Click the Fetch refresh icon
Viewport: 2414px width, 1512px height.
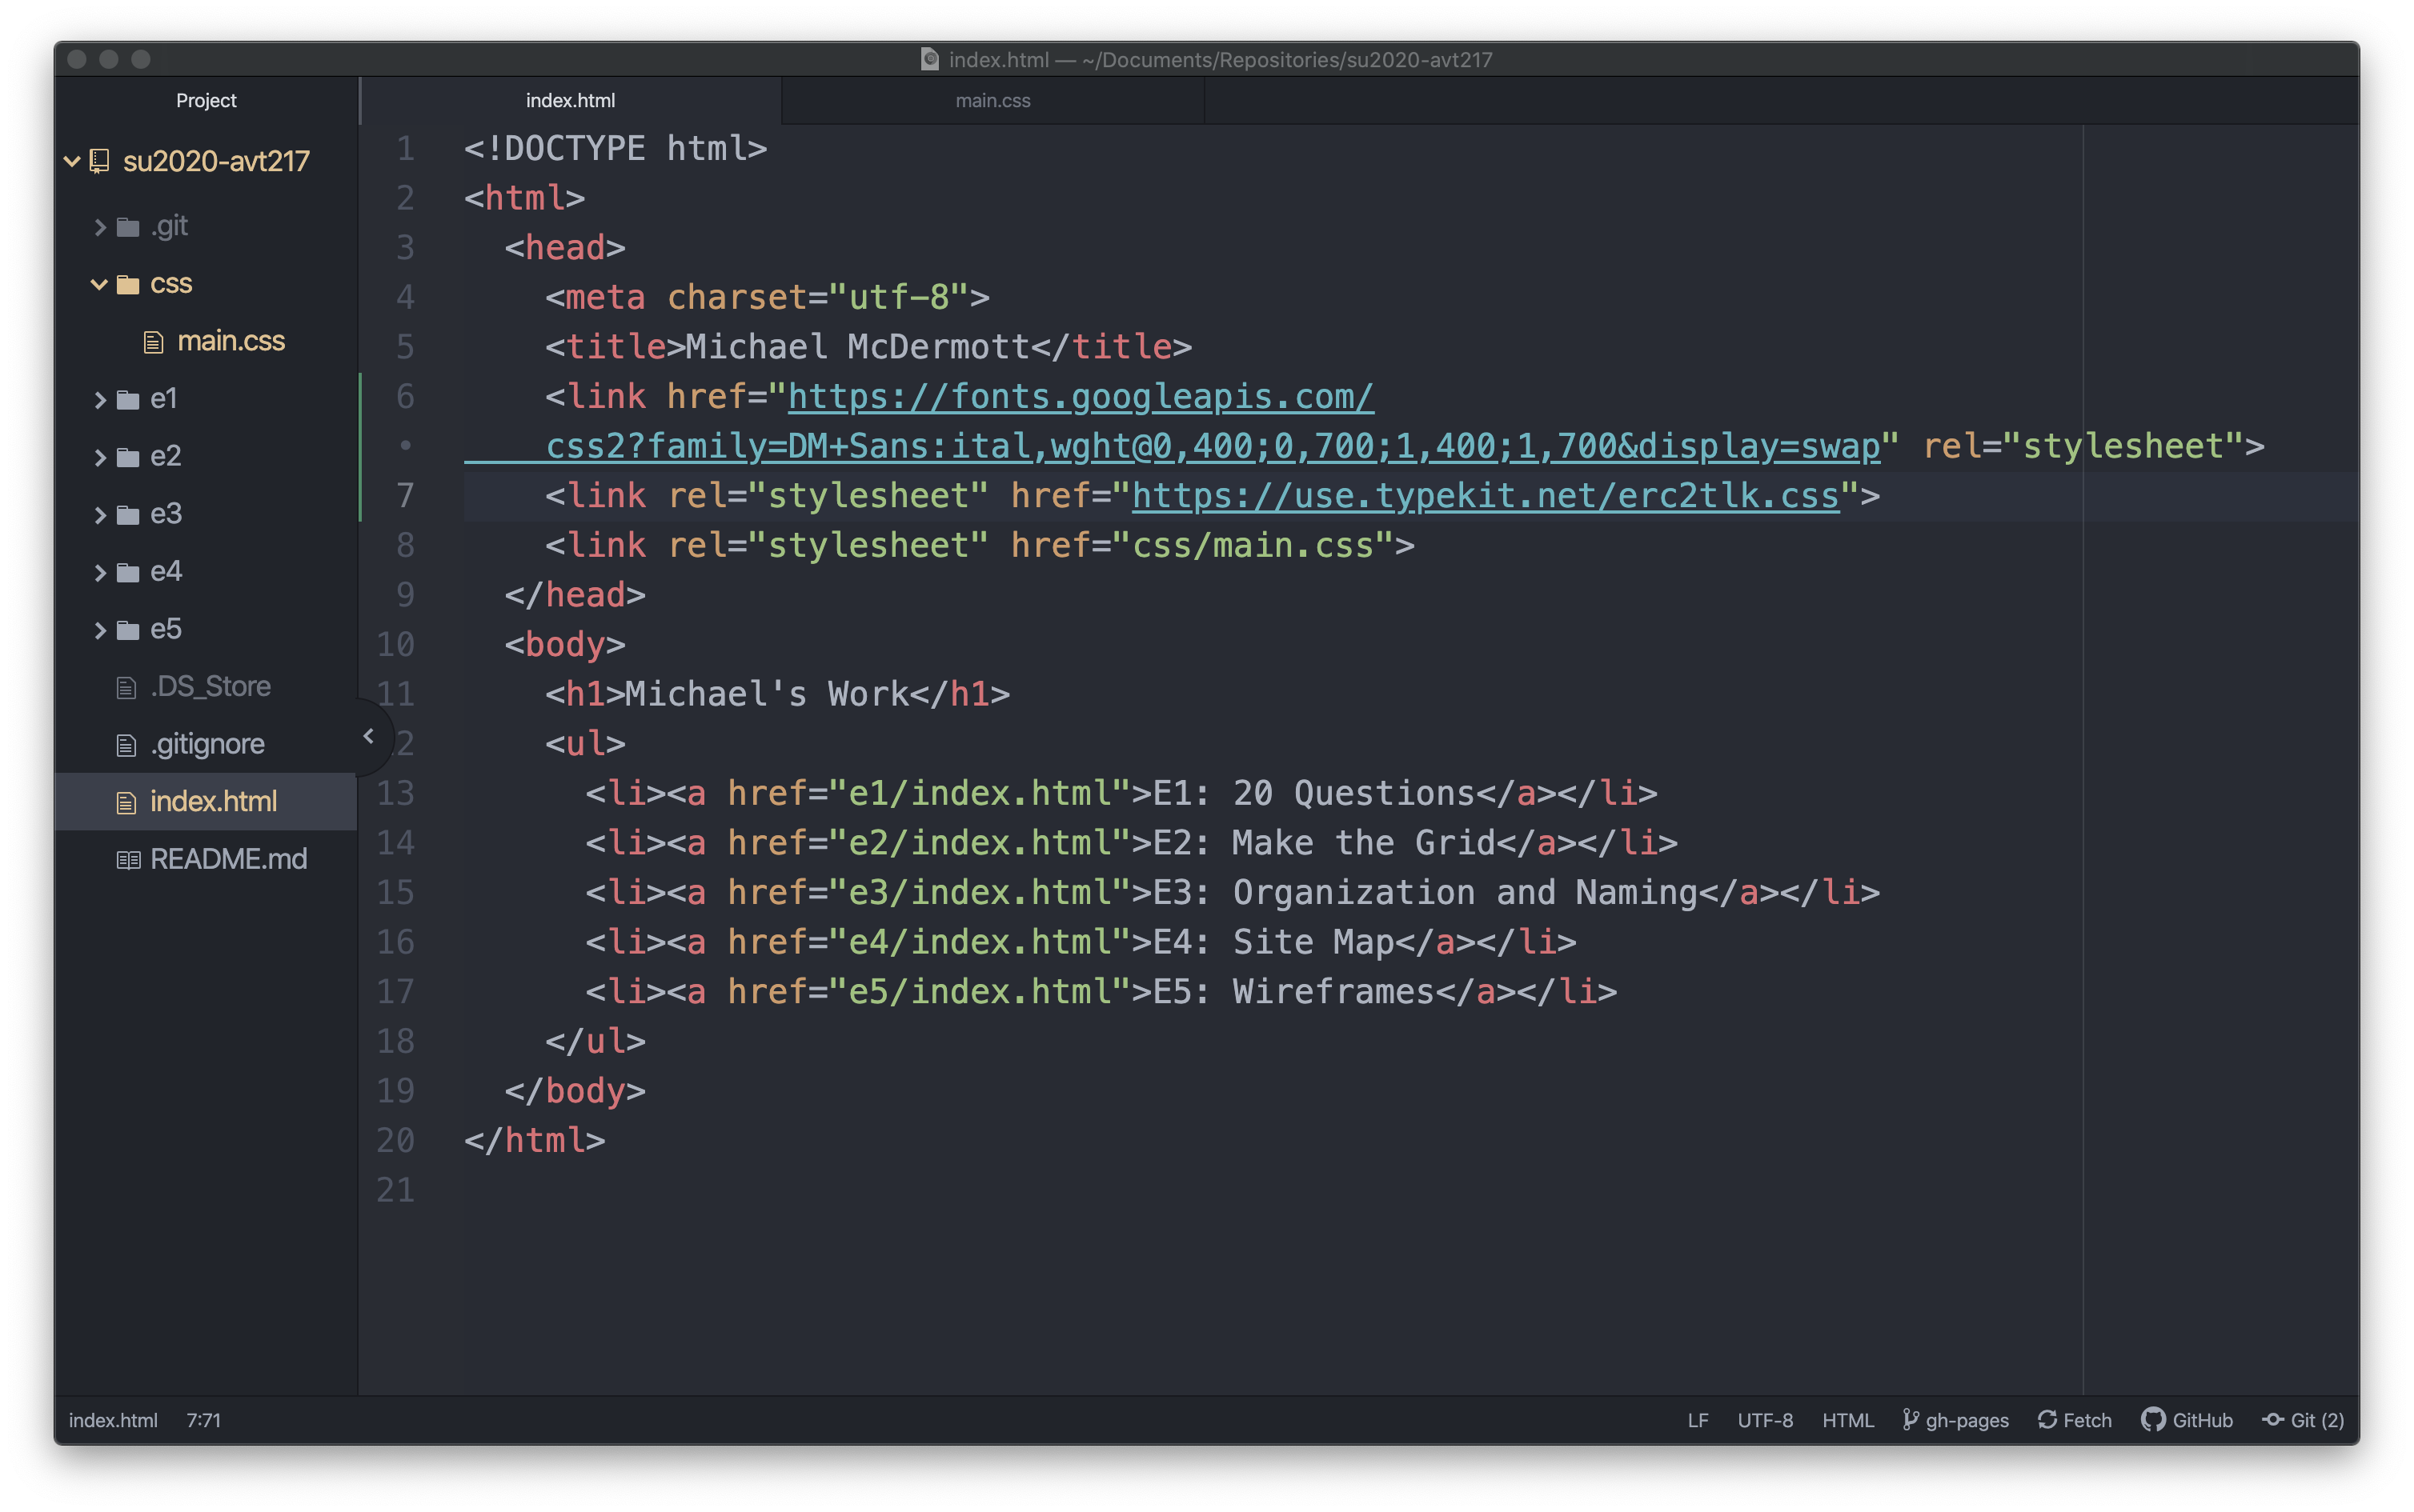click(x=2047, y=1419)
